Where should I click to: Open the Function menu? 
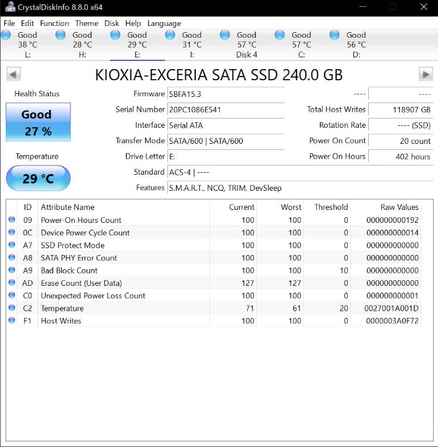(x=54, y=23)
